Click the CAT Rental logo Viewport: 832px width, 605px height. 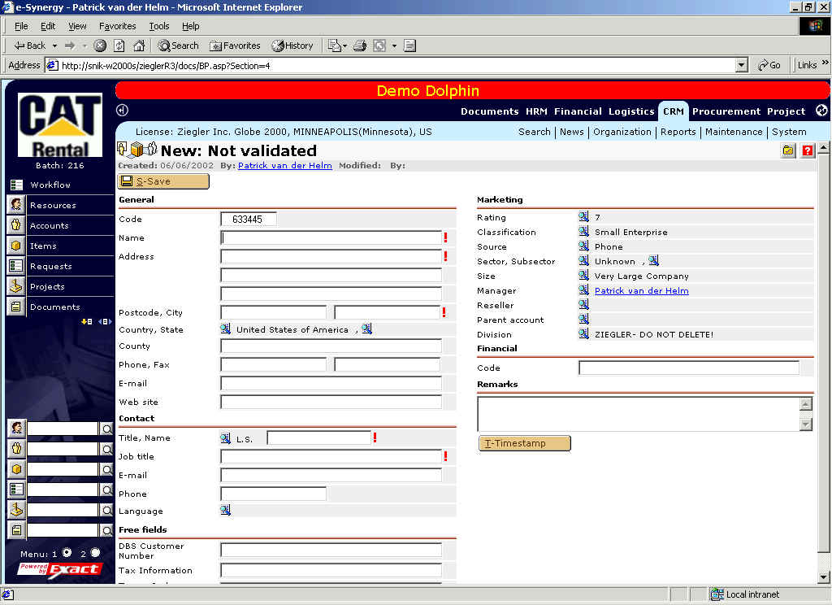pyautogui.click(x=60, y=125)
